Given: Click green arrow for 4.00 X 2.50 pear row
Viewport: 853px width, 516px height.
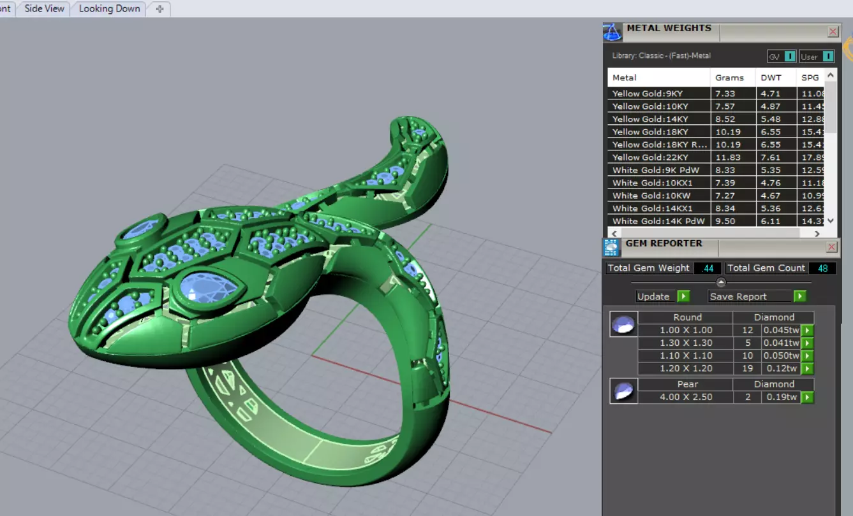Looking at the screenshot, I should [x=808, y=397].
